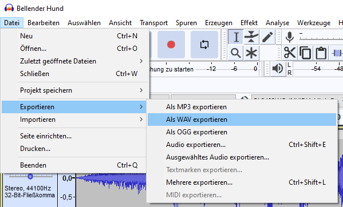Screen dimensions: 343x207
Task: Select the Zoom magnifier tool
Action: point(236,53)
